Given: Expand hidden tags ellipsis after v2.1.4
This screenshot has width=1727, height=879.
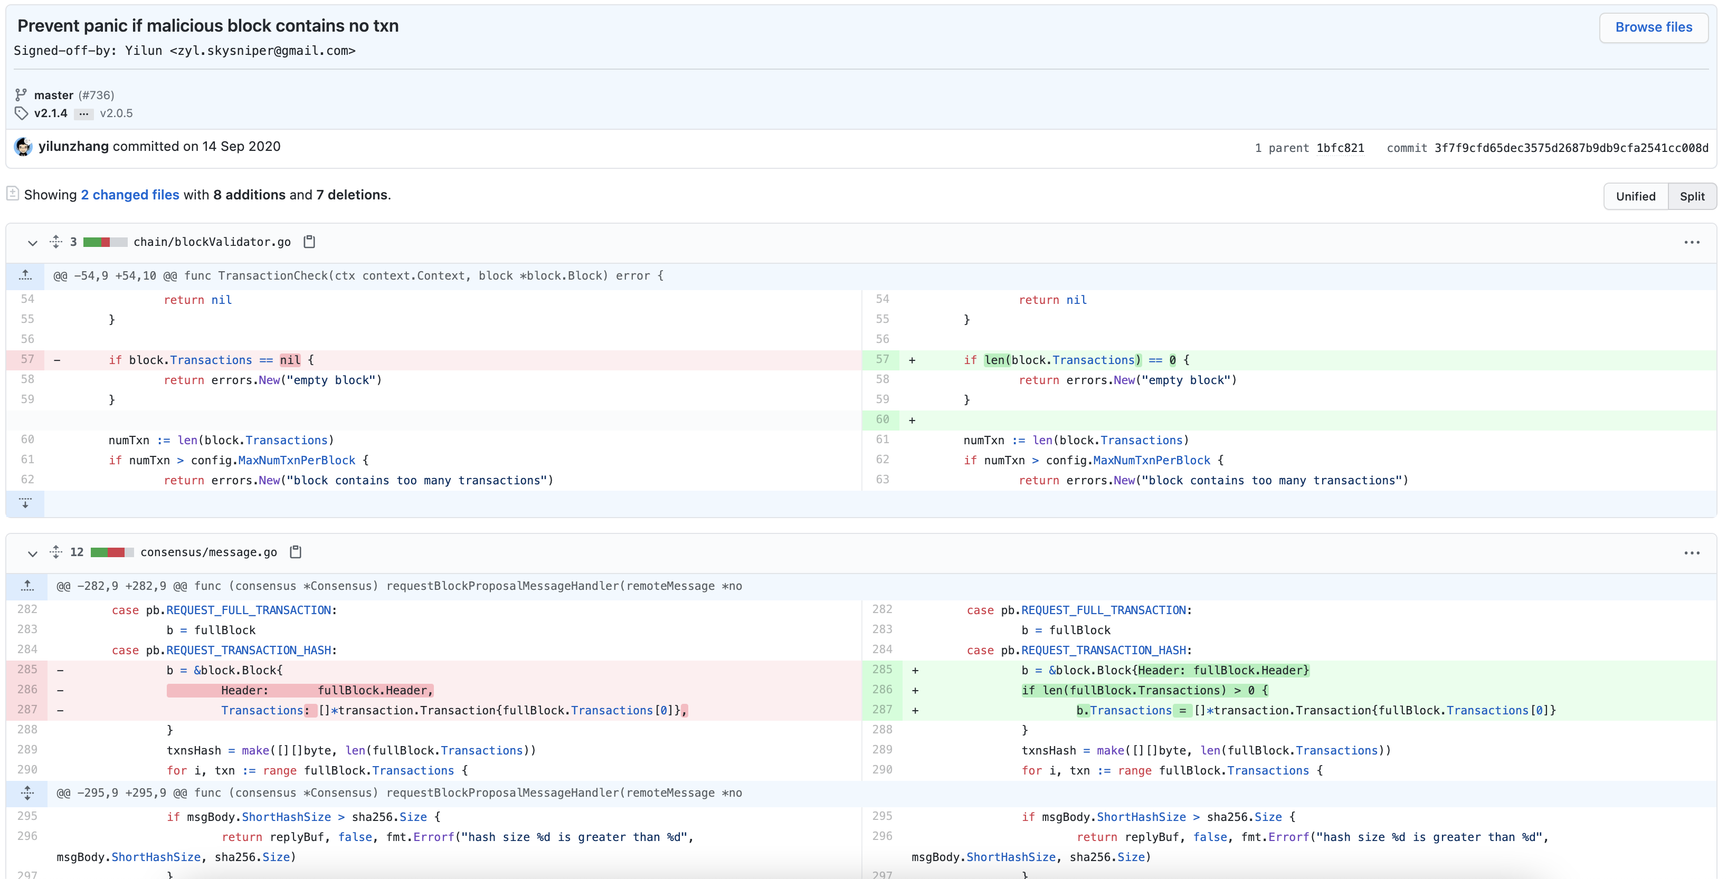Looking at the screenshot, I should (x=83, y=114).
